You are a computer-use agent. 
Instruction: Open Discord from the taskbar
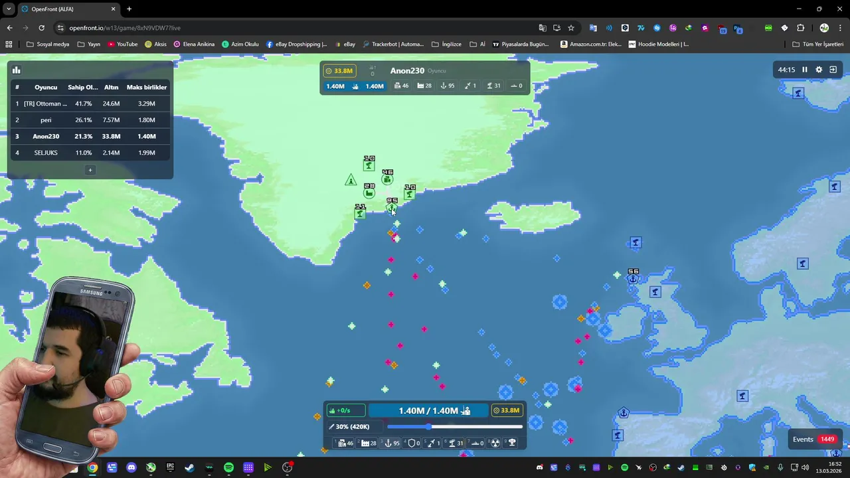pos(131,467)
